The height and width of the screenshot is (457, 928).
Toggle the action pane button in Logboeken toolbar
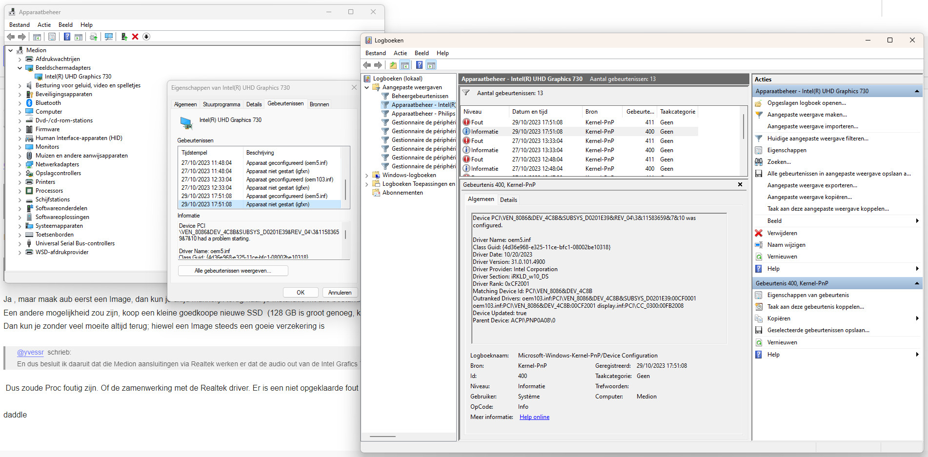tap(431, 65)
